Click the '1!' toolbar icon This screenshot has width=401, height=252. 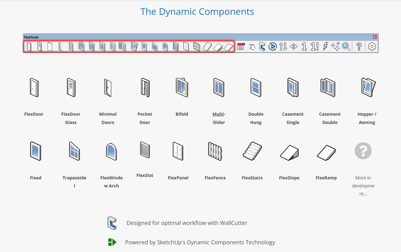[x=315, y=46]
